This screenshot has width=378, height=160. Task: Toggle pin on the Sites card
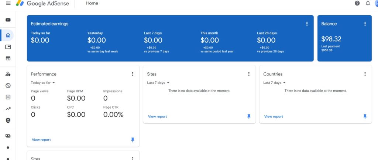coord(249,116)
